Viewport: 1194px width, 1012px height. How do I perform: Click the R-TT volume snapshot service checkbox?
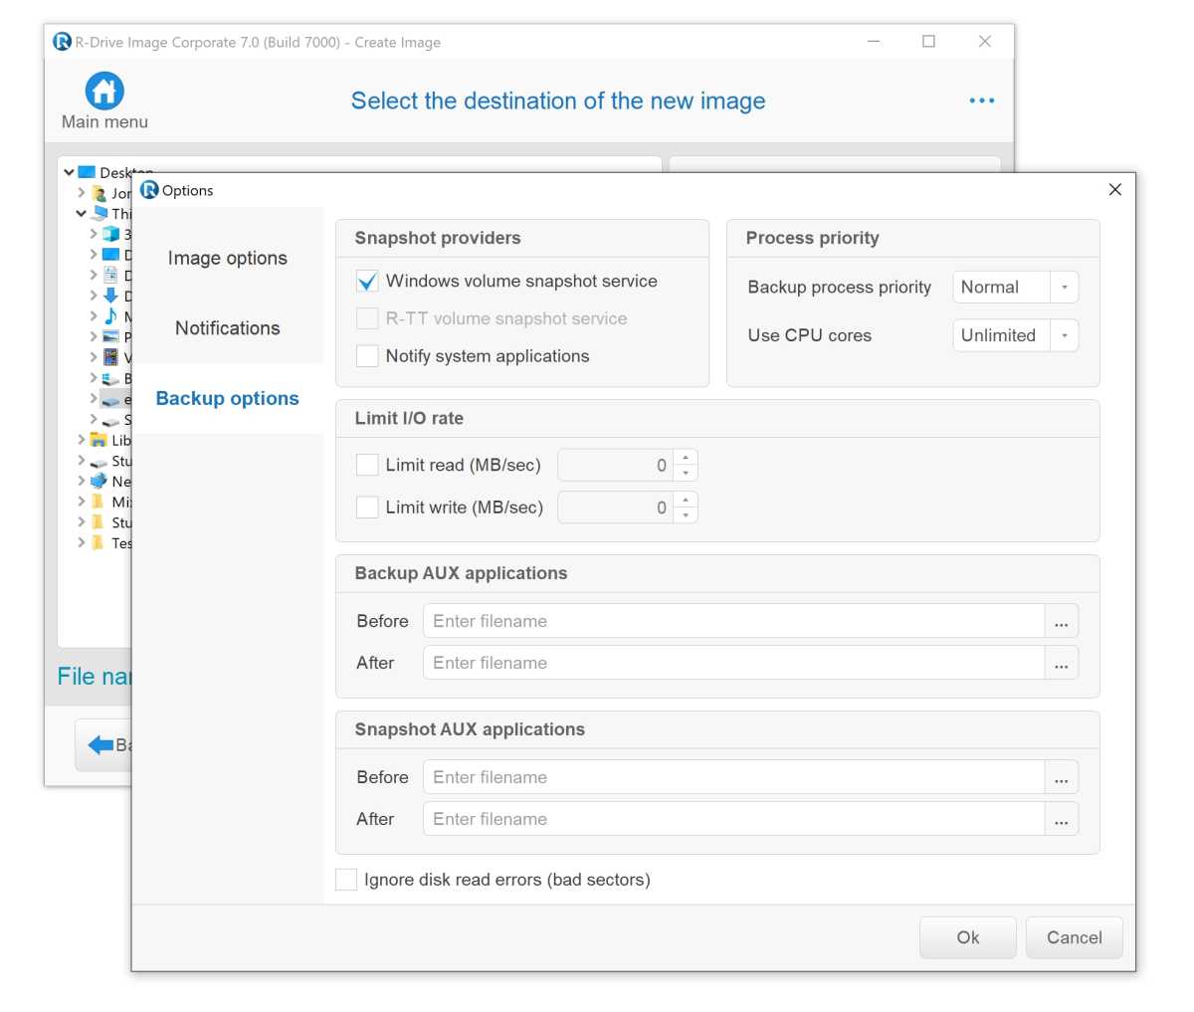(367, 318)
